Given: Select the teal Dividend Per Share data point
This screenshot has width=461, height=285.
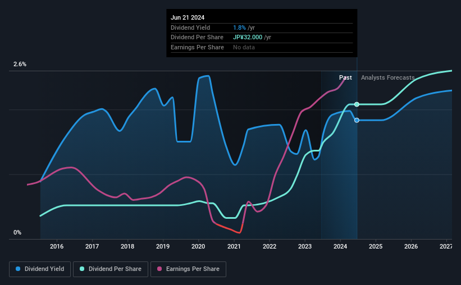Looking at the screenshot, I should pos(357,104).
